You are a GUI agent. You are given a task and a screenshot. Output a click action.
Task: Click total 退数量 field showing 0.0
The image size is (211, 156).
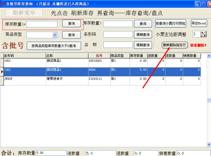[146, 153]
